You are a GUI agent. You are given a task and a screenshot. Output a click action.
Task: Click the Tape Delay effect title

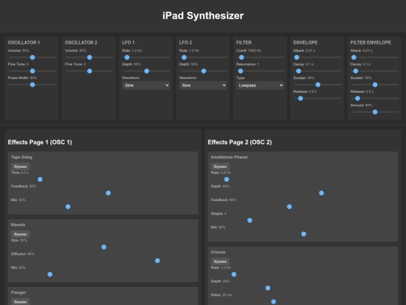[22, 157]
